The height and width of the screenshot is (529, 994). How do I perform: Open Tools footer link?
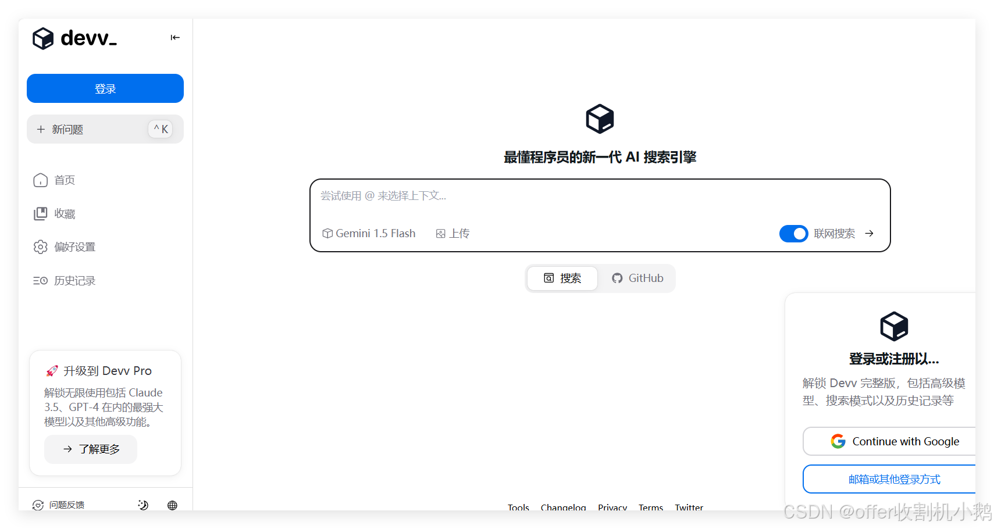[x=518, y=507]
